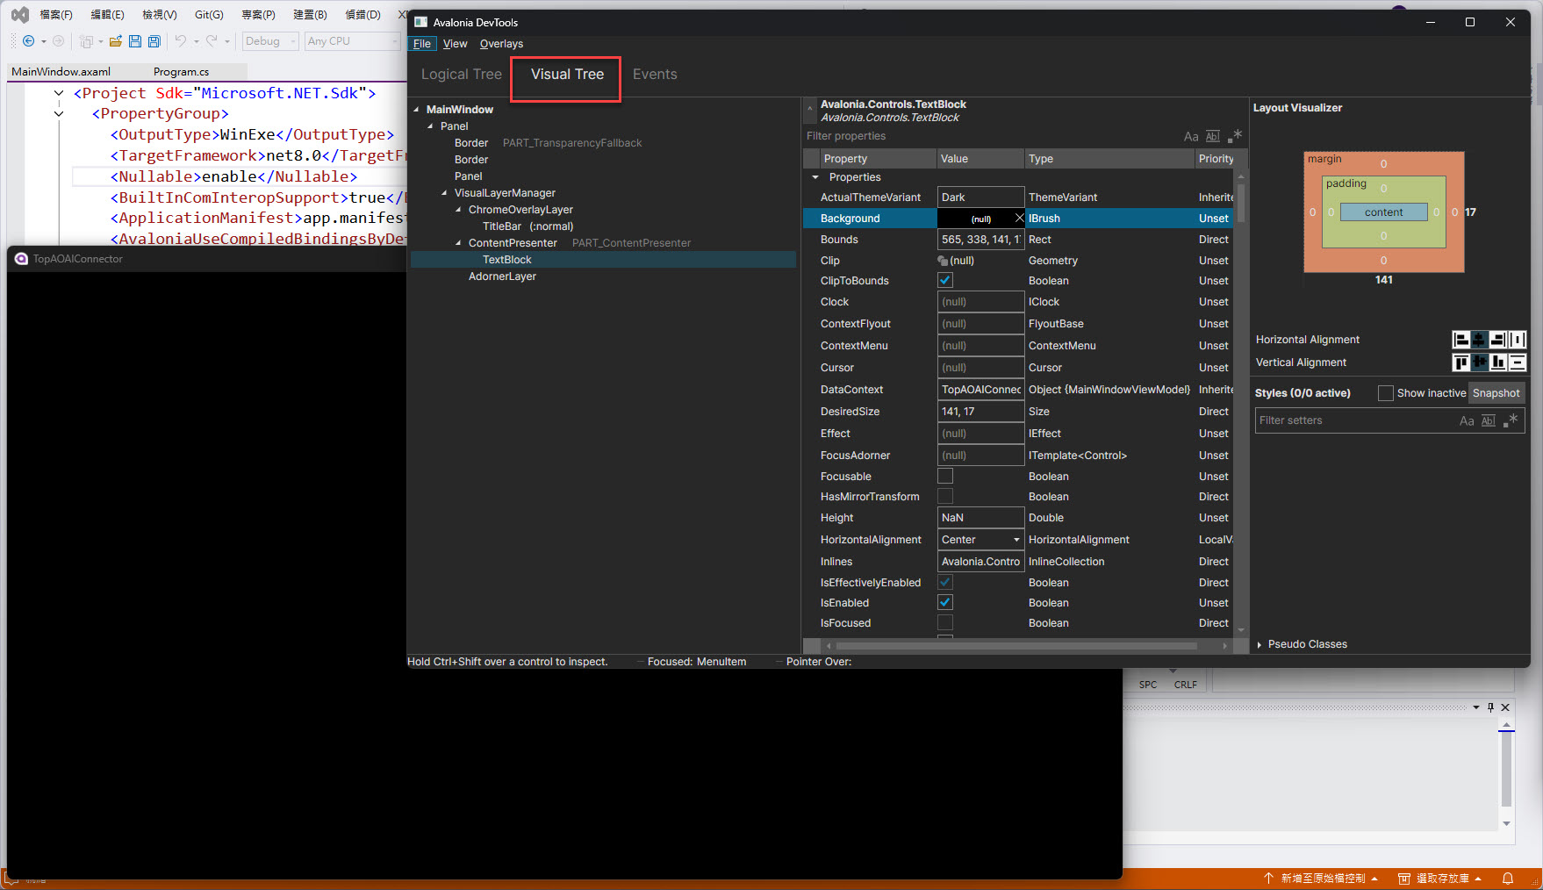Viewport: 1543px width, 890px height.
Task: Open DevTools View menu
Action: pyautogui.click(x=456, y=44)
